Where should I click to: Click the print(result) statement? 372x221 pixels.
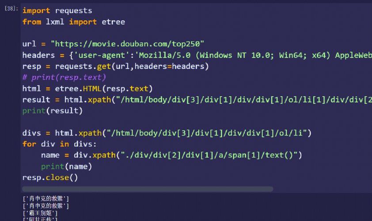tap(52, 111)
